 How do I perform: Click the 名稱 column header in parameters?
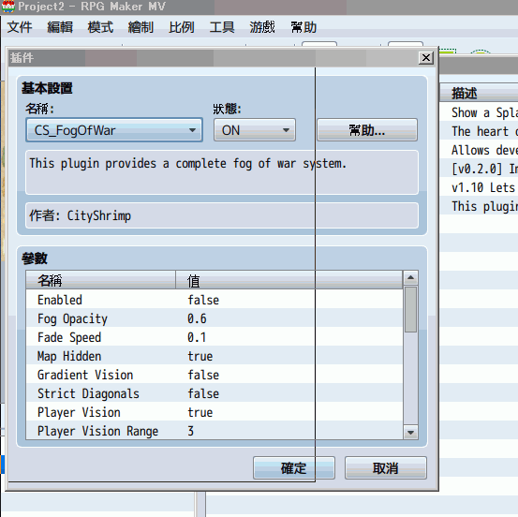tap(101, 280)
